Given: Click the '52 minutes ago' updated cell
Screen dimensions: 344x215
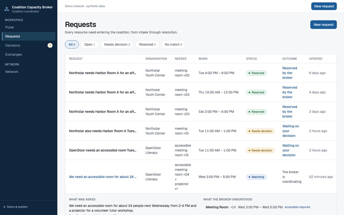Looking at the screenshot, I should (321, 177).
